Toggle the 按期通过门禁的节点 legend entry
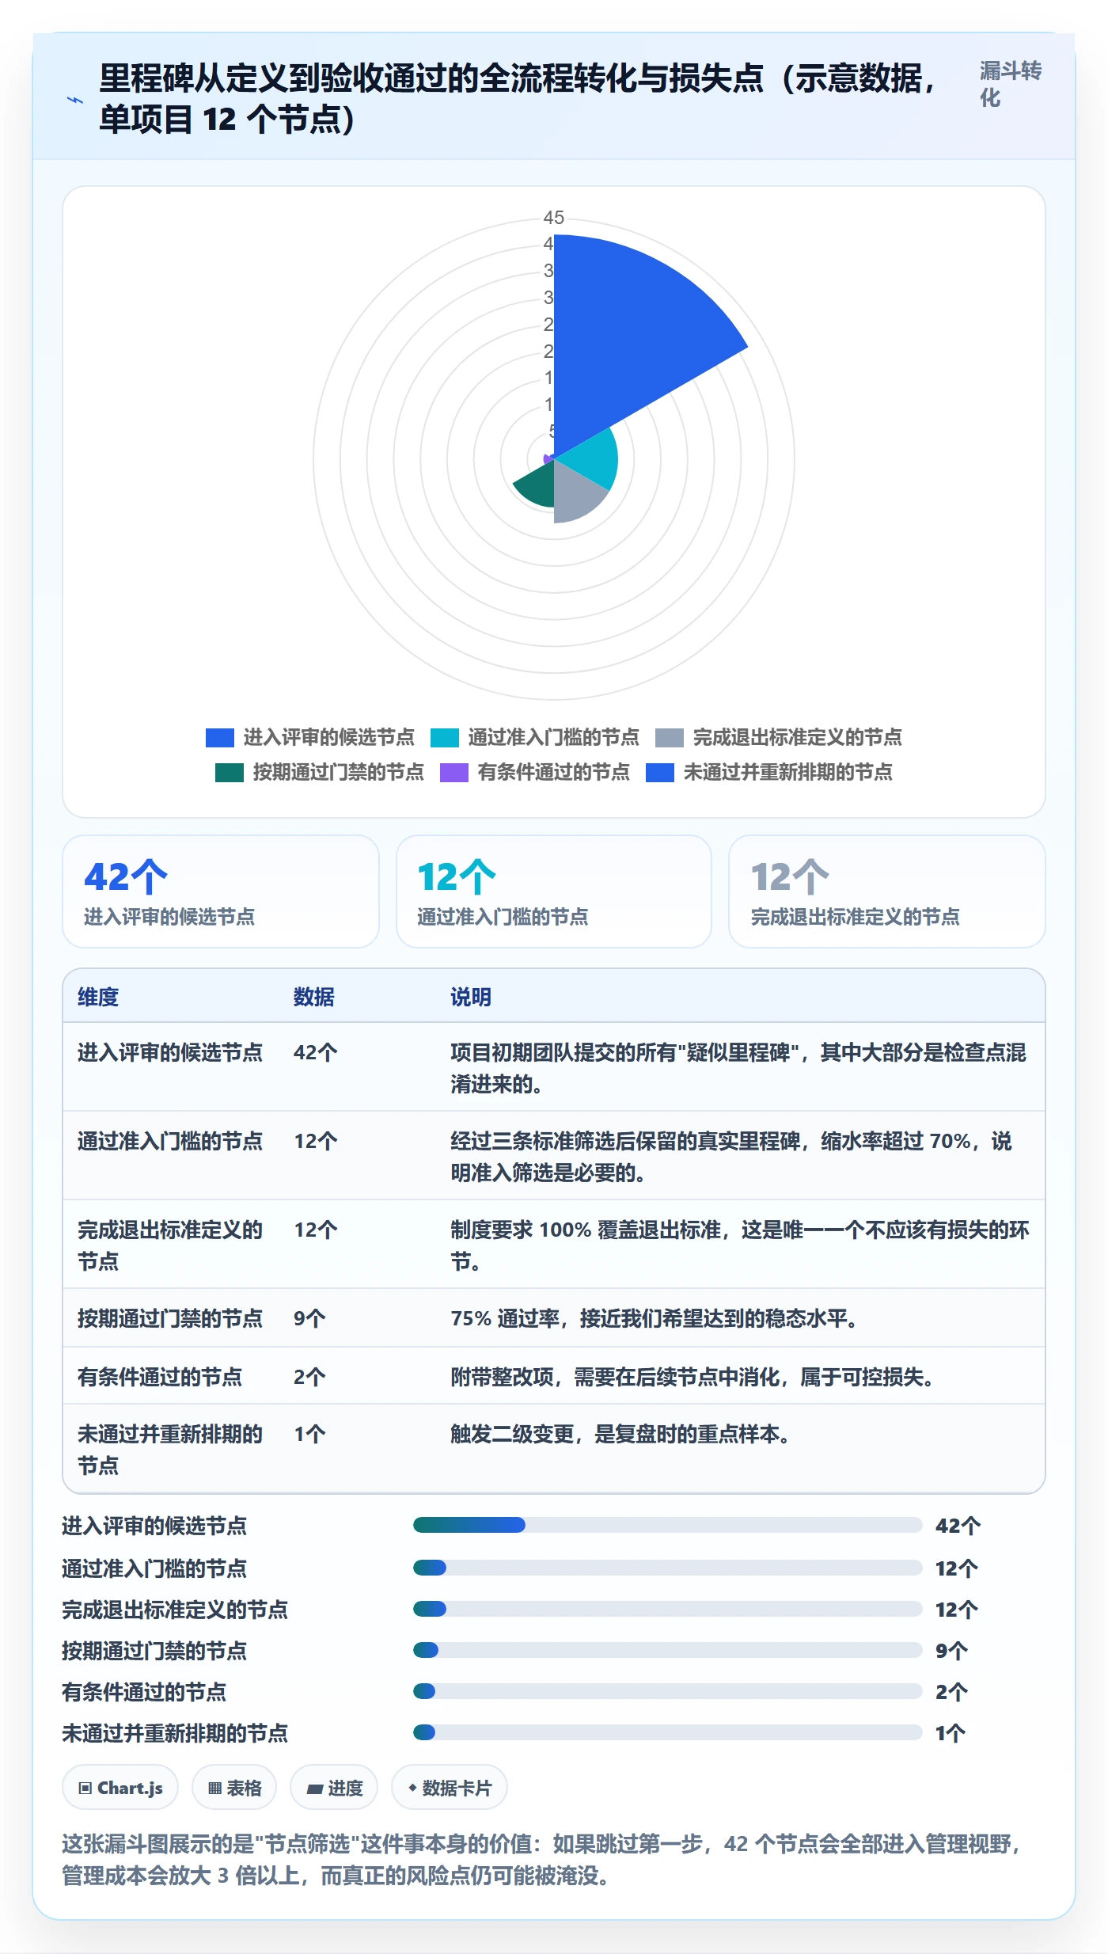The width and height of the screenshot is (1108, 1954). pos(319,772)
